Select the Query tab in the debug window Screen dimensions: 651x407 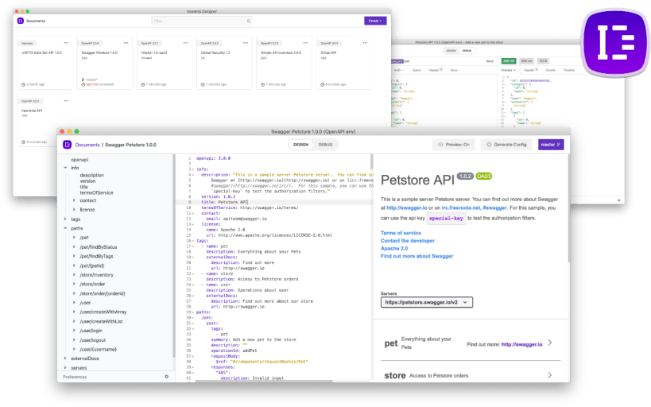click(417, 70)
